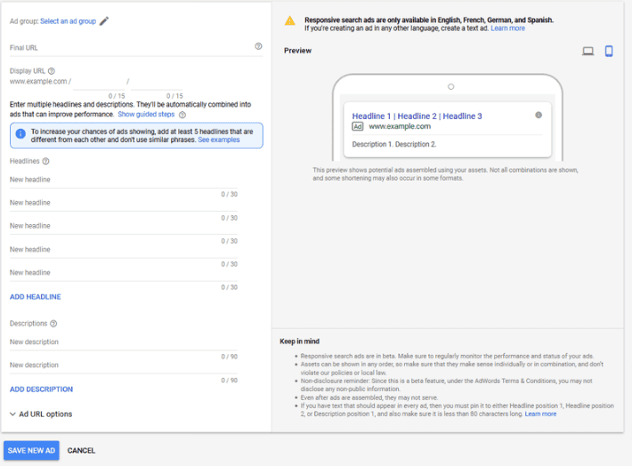Open help icon beside Show guided steps

point(182,115)
